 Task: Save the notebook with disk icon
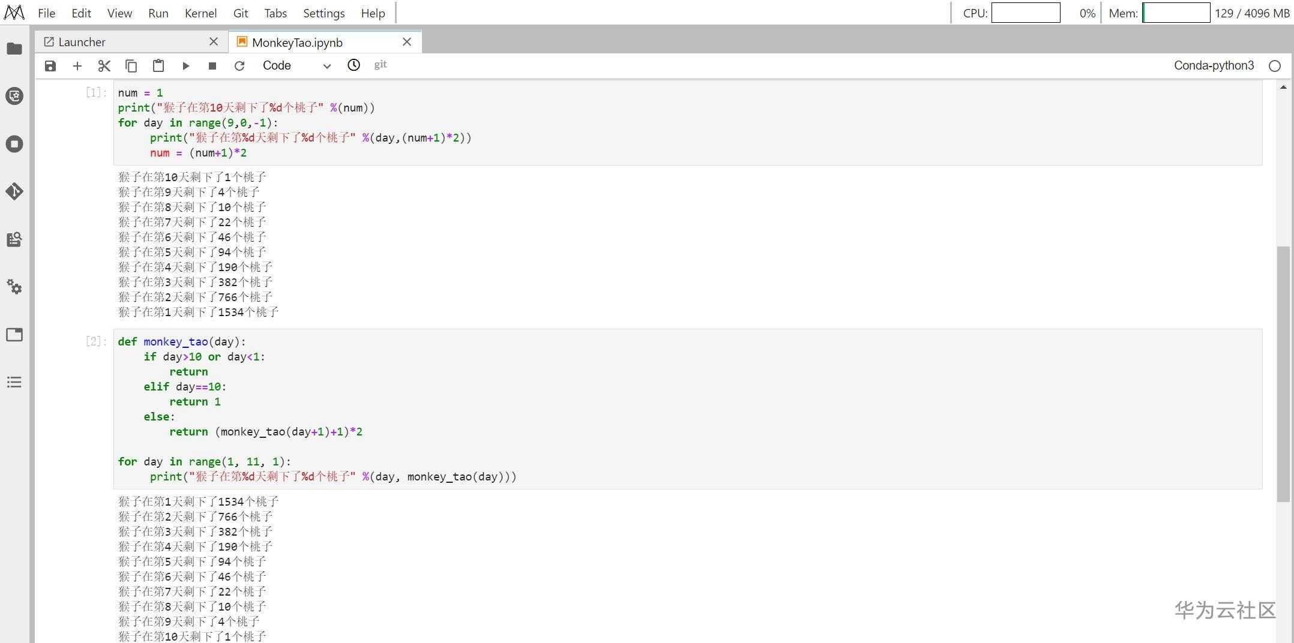50,66
